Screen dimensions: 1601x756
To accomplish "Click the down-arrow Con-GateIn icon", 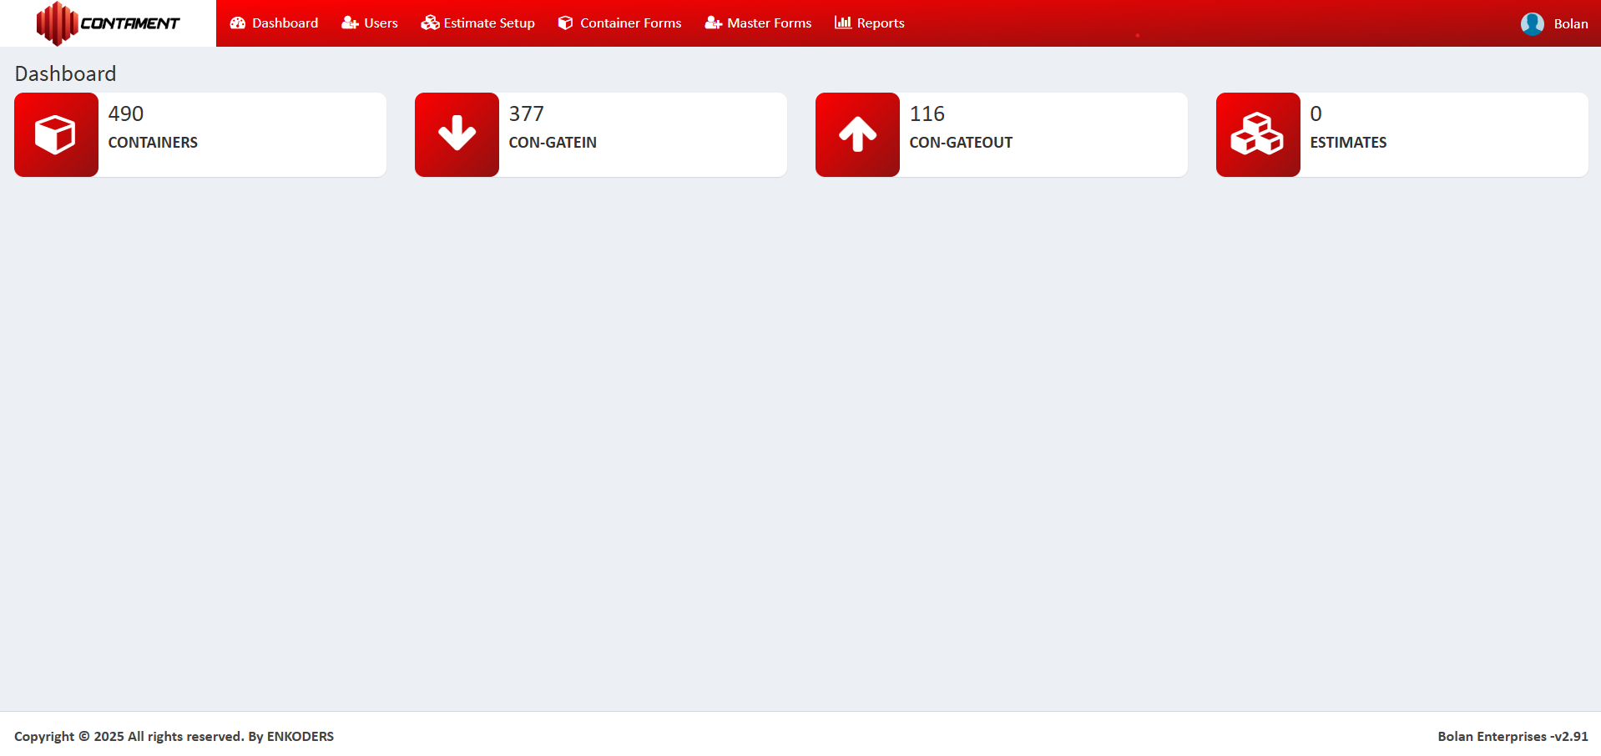I will (x=457, y=134).
